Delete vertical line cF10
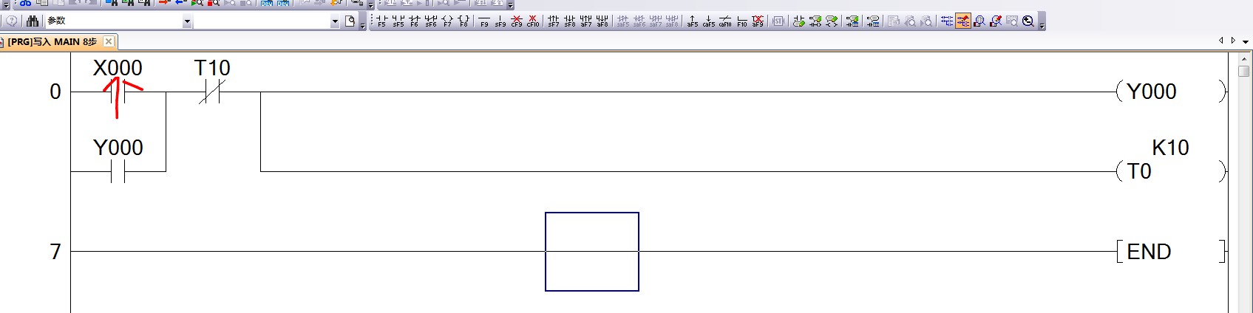This screenshot has height=313, width=1253. [x=533, y=21]
